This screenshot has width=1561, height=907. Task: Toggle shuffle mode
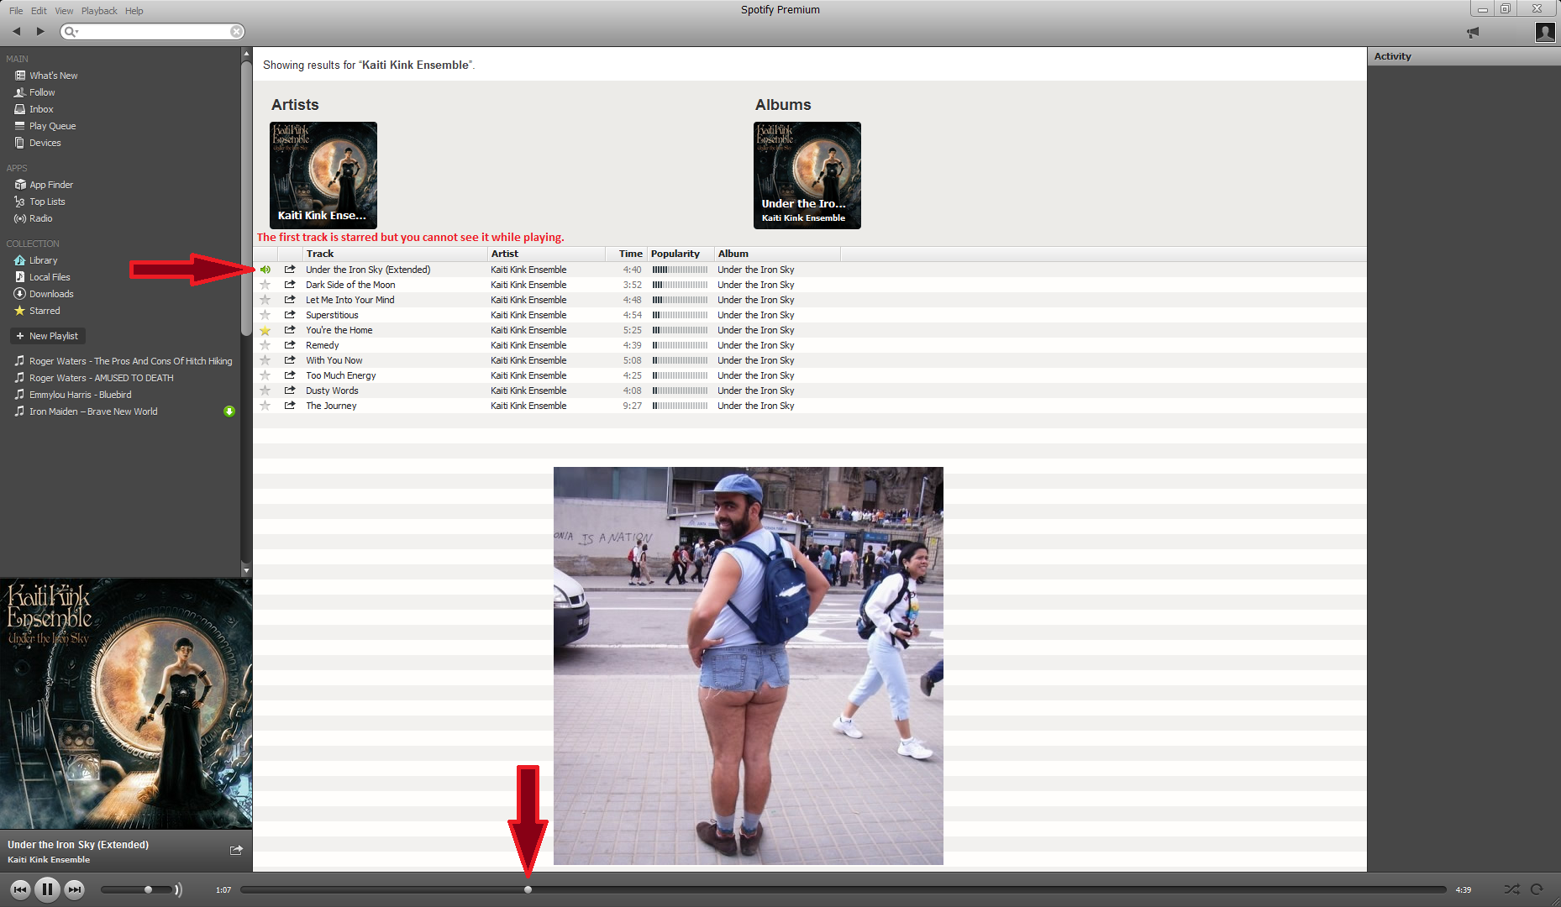(1511, 889)
